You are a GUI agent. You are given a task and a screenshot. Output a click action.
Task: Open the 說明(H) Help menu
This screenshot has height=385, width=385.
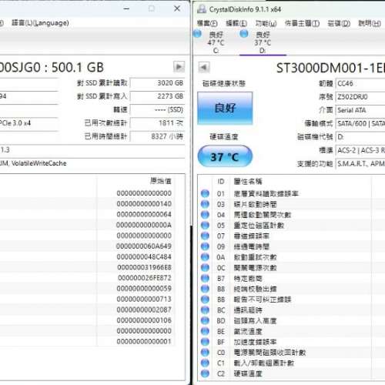[370, 23]
